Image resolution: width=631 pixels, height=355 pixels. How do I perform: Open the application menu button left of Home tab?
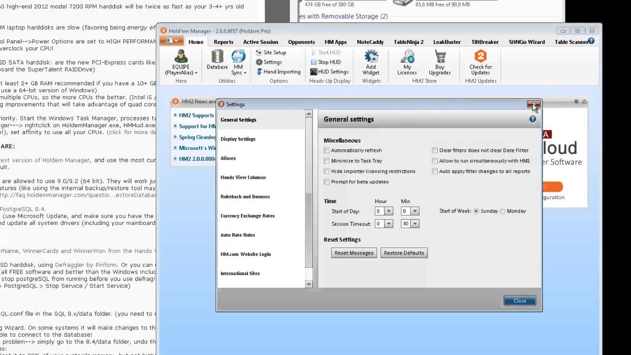pyautogui.click(x=172, y=41)
